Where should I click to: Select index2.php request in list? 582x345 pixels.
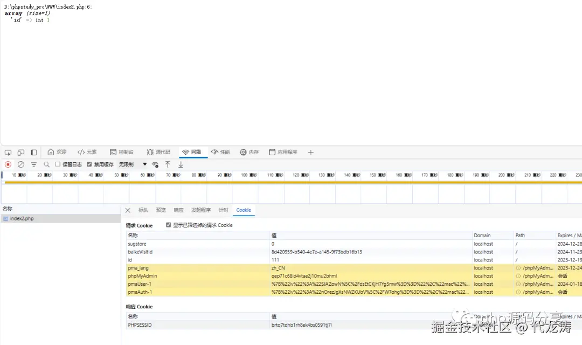coord(60,218)
